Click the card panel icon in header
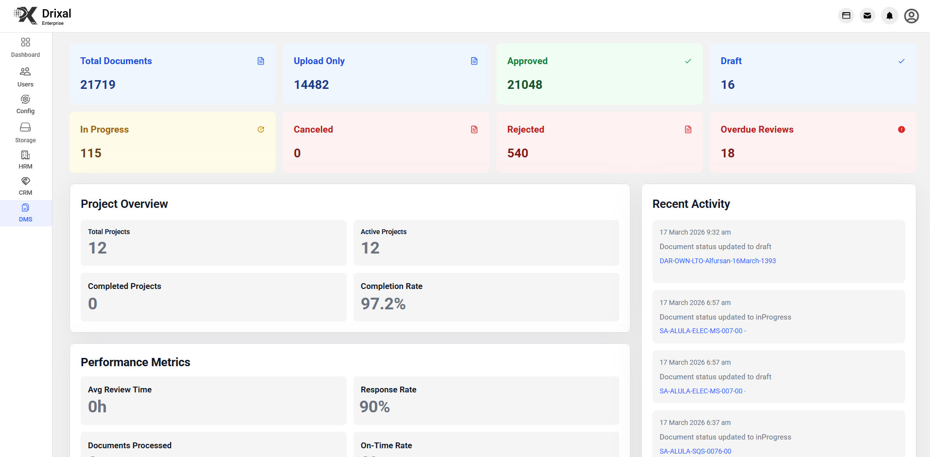The image size is (930, 457). [x=846, y=16]
